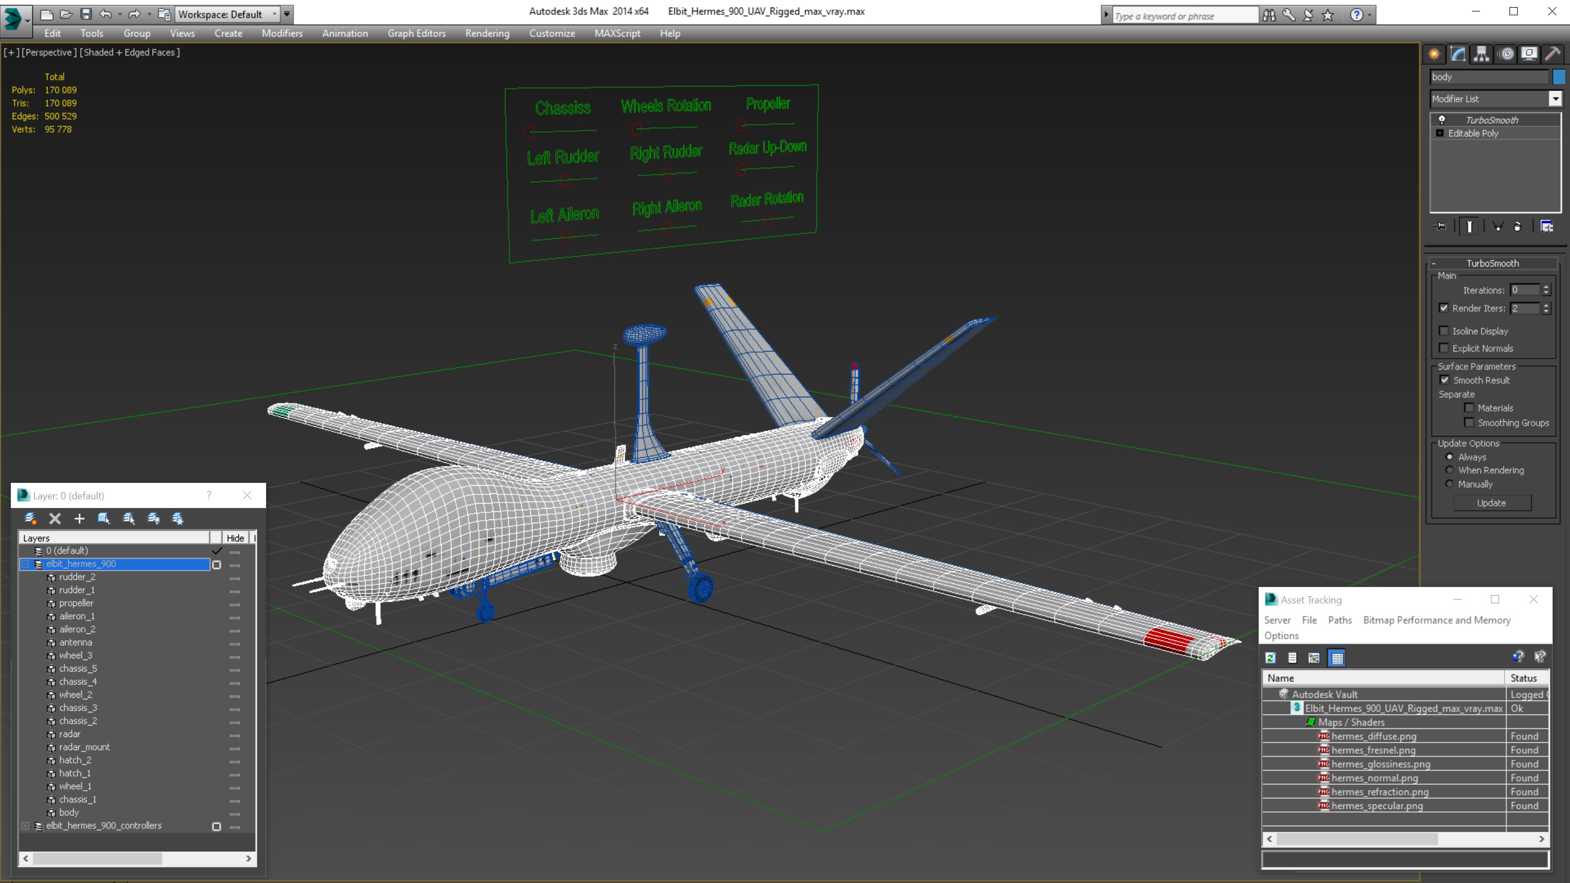Open the Rendering menu
Image resolution: width=1570 pixels, height=883 pixels.
[487, 33]
